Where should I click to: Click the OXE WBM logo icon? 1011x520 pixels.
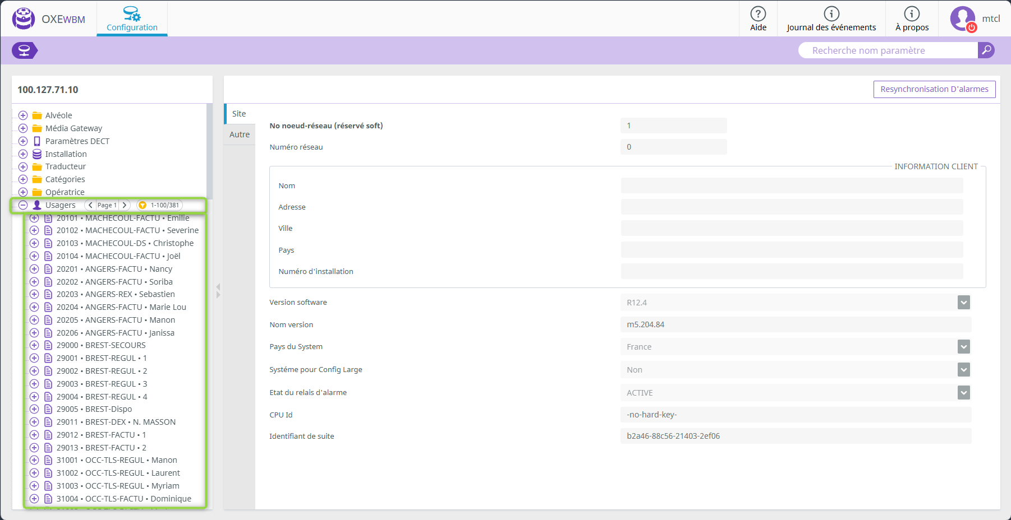[24, 18]
